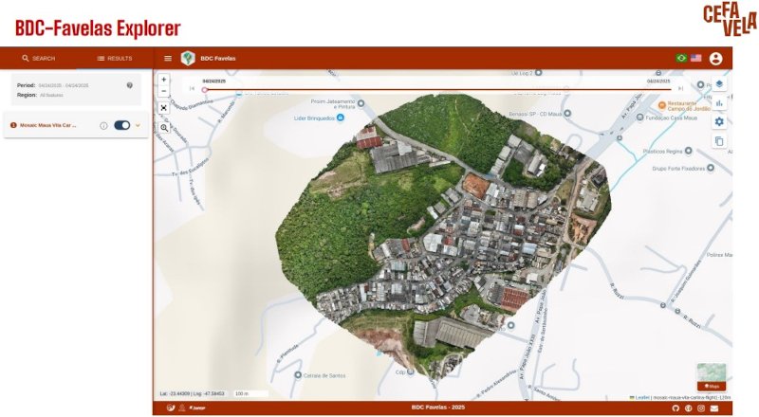Open the hamburger menu beside BDC Favelas
This screenshot has width=759, height=417.
tap(168, 59)
